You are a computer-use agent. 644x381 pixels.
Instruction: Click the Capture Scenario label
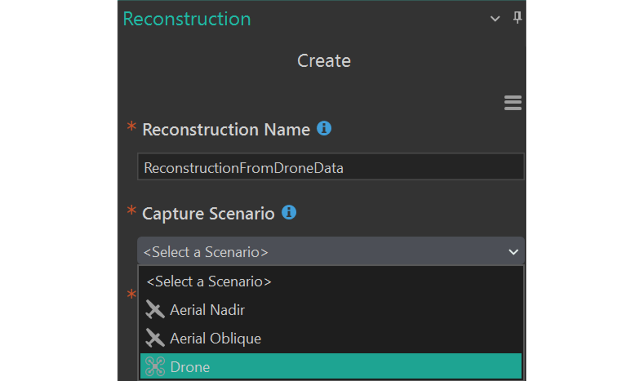[208, 213]
